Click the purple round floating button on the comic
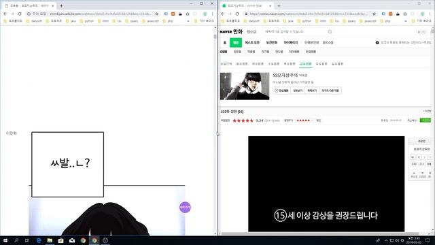Screen dimensions: 435x245 (x=185, y=207)
